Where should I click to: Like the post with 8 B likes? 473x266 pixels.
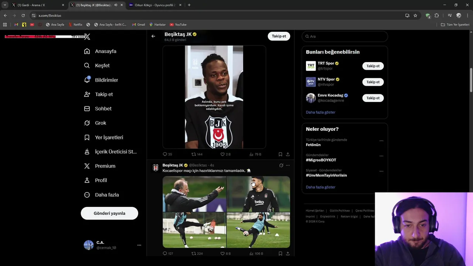(x=225, y=253)
